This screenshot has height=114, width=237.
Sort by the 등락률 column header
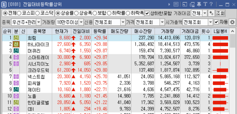99,31
